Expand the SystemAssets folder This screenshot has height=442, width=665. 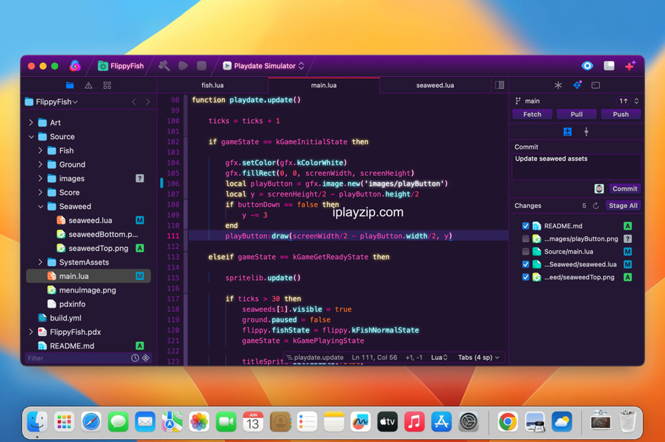click(41, 262)
